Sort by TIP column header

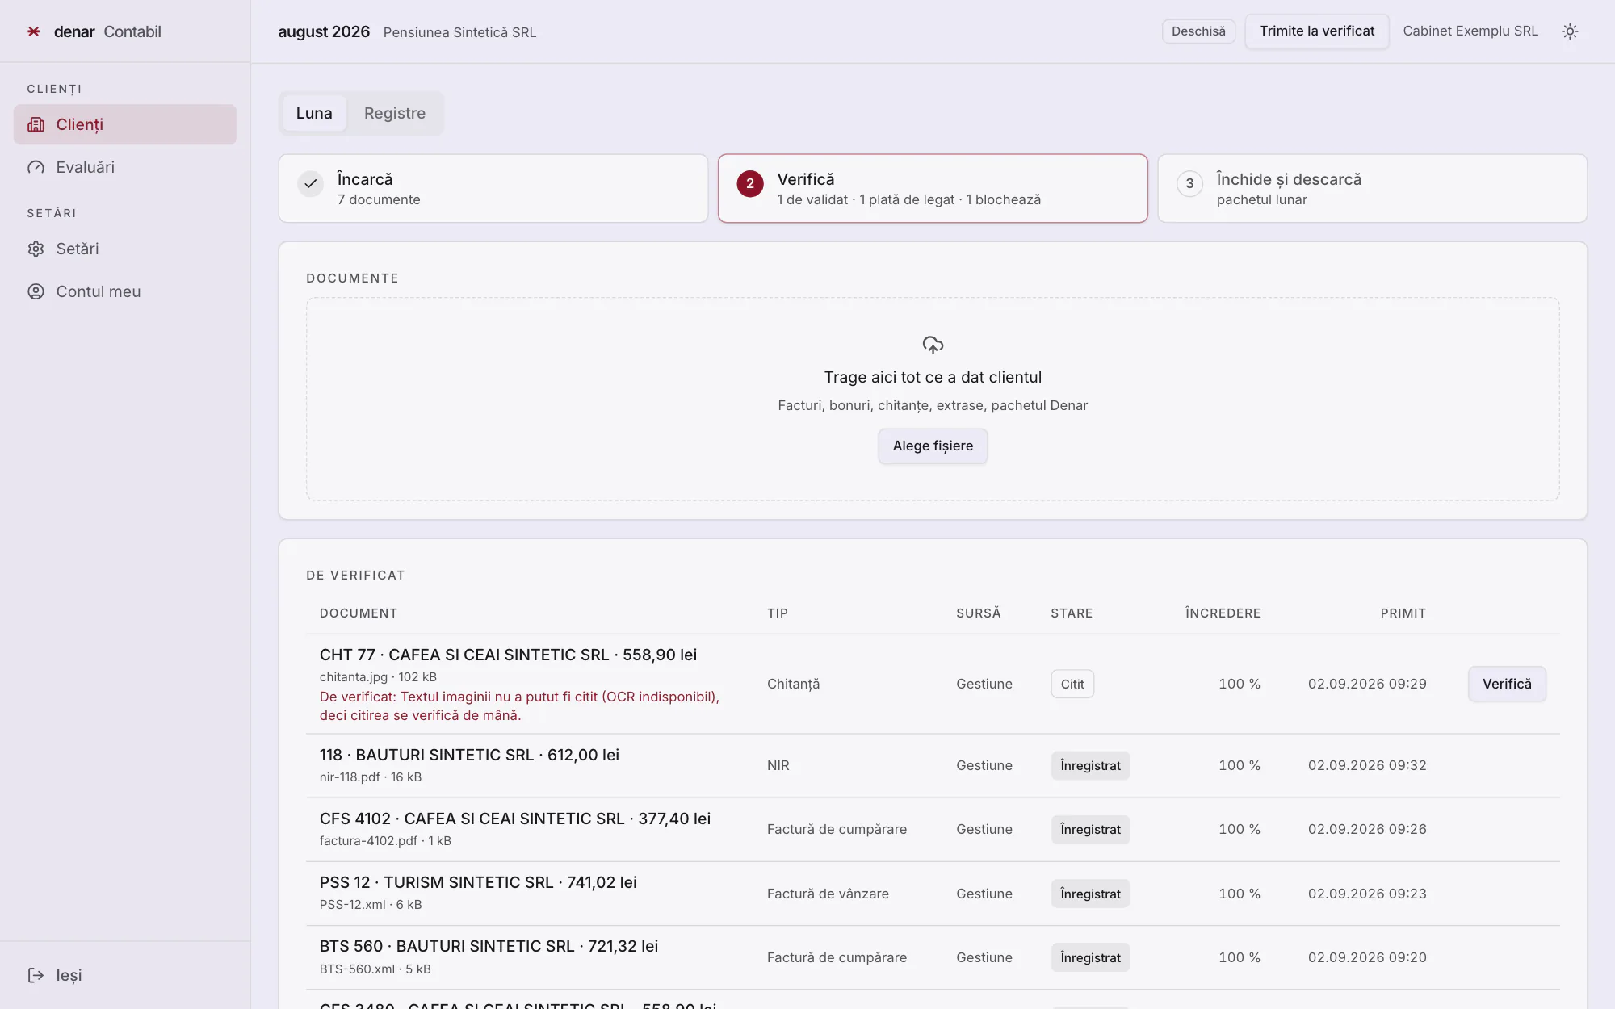pos(778,613)
